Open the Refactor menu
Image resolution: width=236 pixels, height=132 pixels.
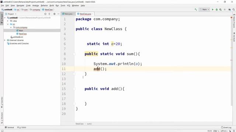(x=44, y=5)
